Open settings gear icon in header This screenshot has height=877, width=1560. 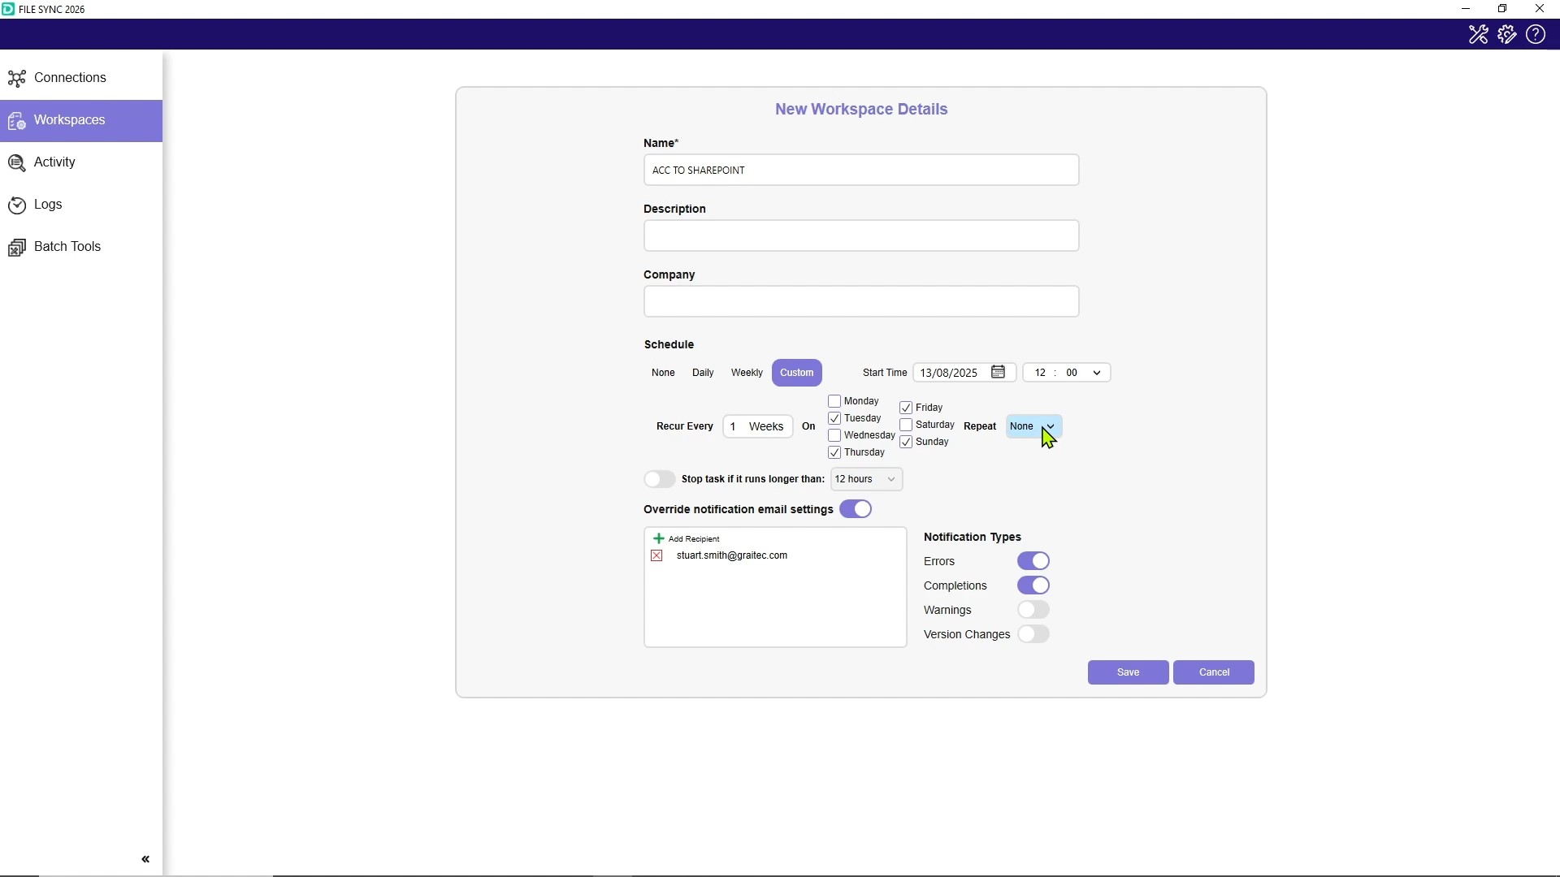point(1507,35)
